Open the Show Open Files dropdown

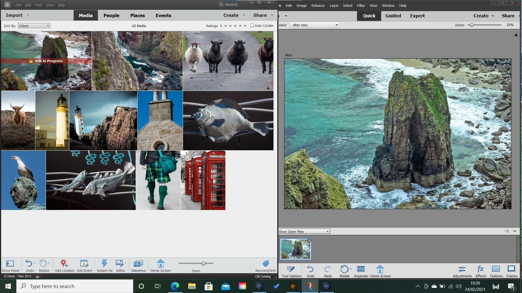304,231
